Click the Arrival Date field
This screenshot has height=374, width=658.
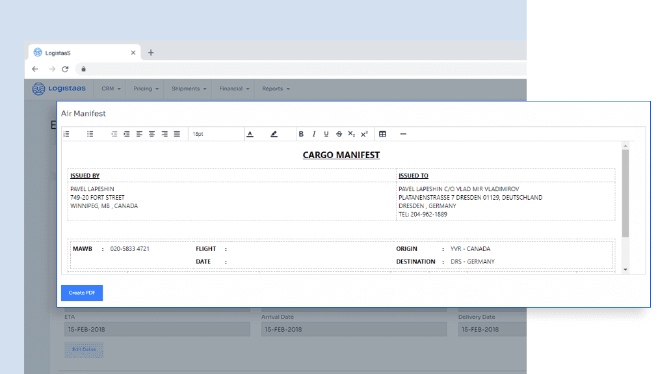click(354, 330)
